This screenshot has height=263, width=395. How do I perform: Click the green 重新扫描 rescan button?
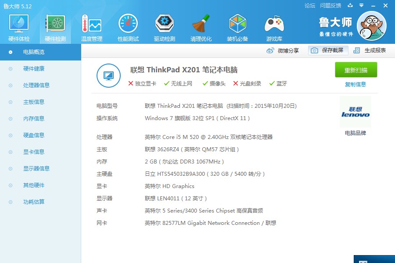[356, 70]
